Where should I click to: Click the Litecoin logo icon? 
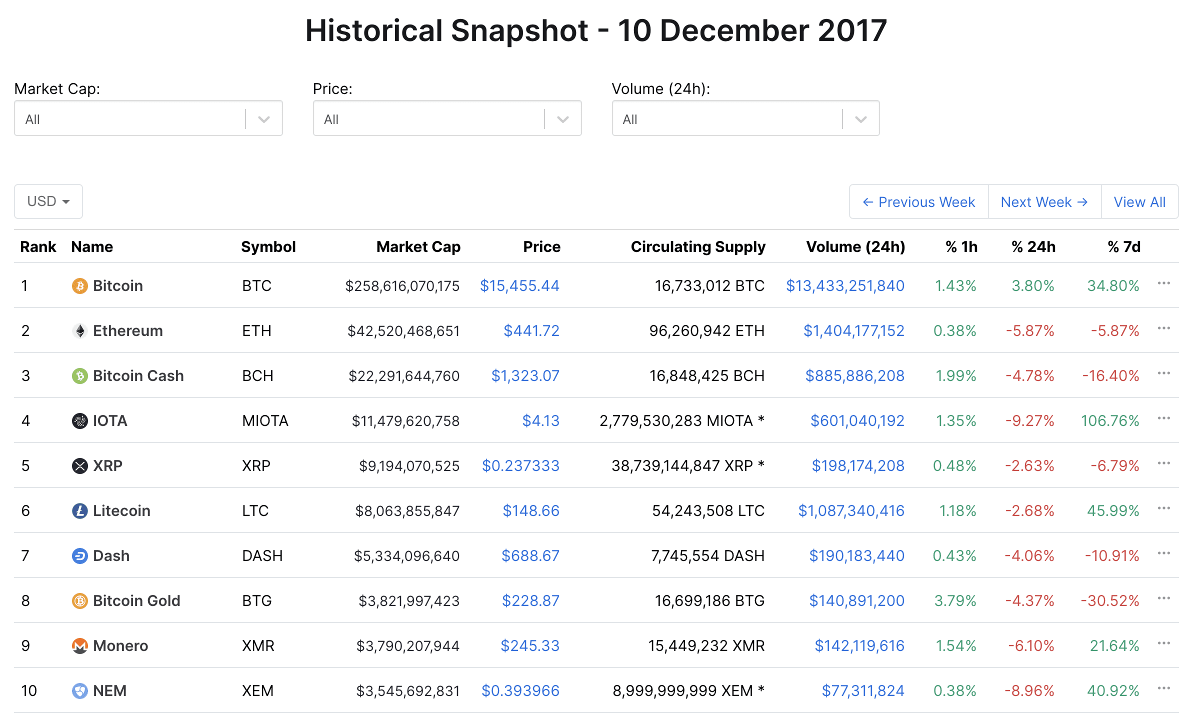click(x=79, y=511)
